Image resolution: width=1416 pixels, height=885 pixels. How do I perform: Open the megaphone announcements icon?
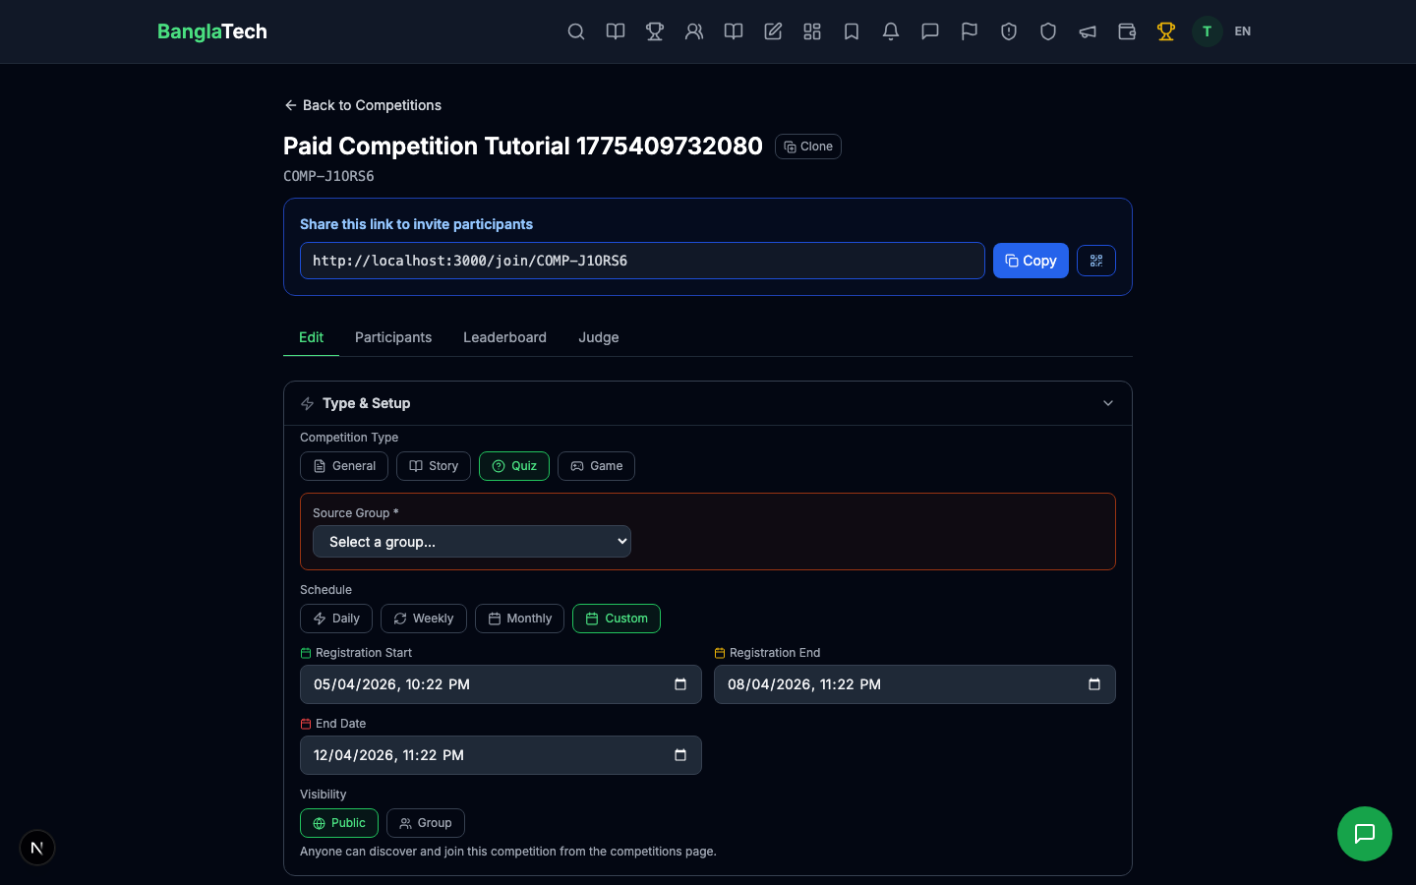point(1088,31)
